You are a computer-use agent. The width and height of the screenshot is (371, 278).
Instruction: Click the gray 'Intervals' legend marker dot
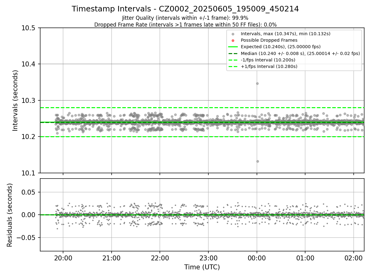coord(233,34)
